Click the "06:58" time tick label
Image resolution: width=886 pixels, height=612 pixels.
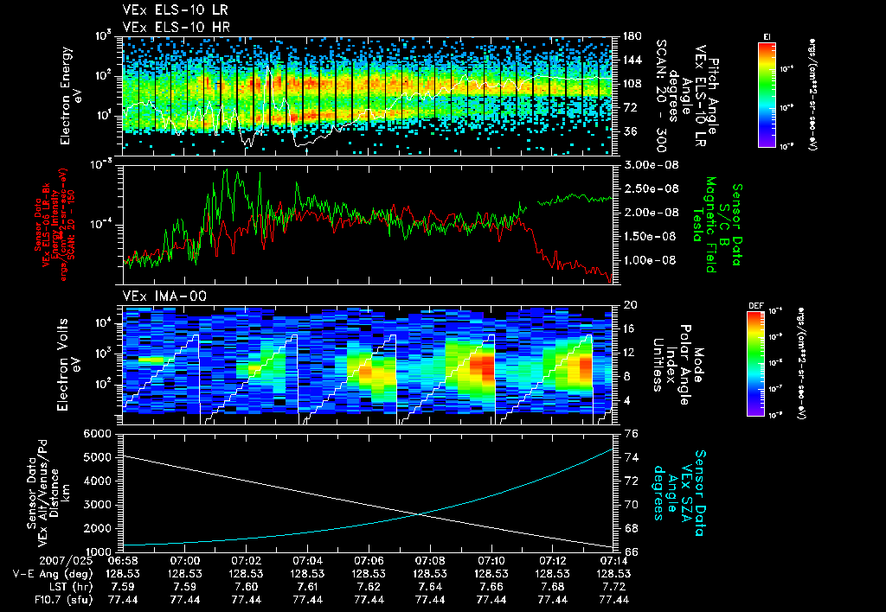123,561
